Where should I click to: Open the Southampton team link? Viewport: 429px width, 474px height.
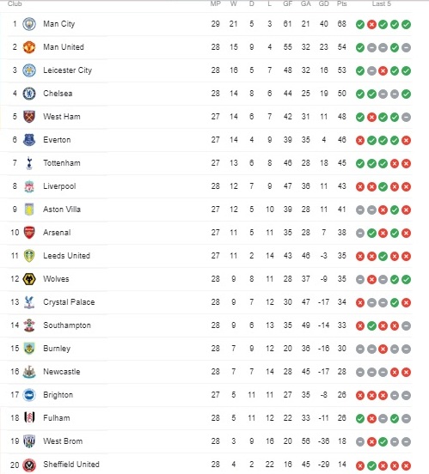pos(67,325)
